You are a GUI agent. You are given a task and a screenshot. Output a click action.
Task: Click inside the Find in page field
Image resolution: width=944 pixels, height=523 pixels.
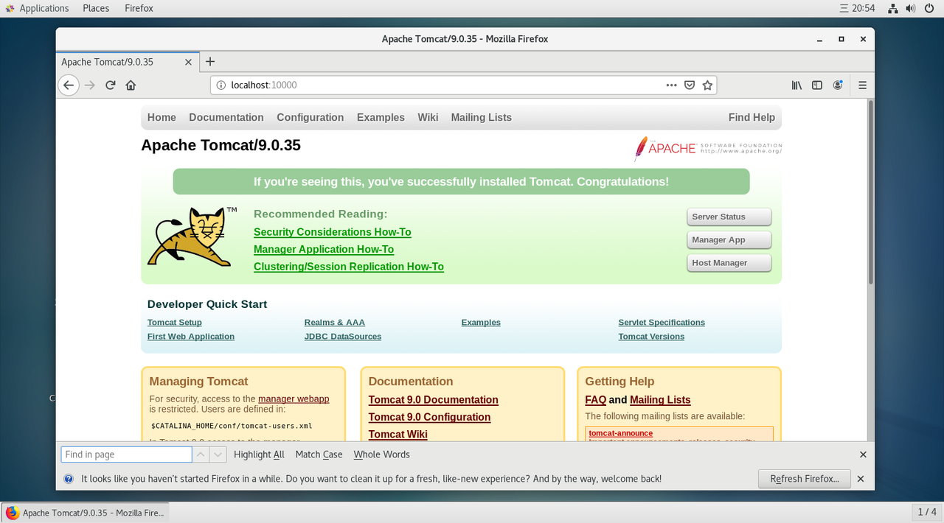[125, 454]
